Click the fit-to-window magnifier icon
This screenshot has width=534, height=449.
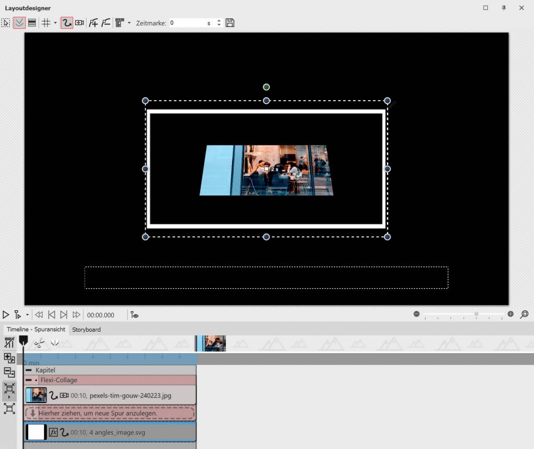(524, 314)
